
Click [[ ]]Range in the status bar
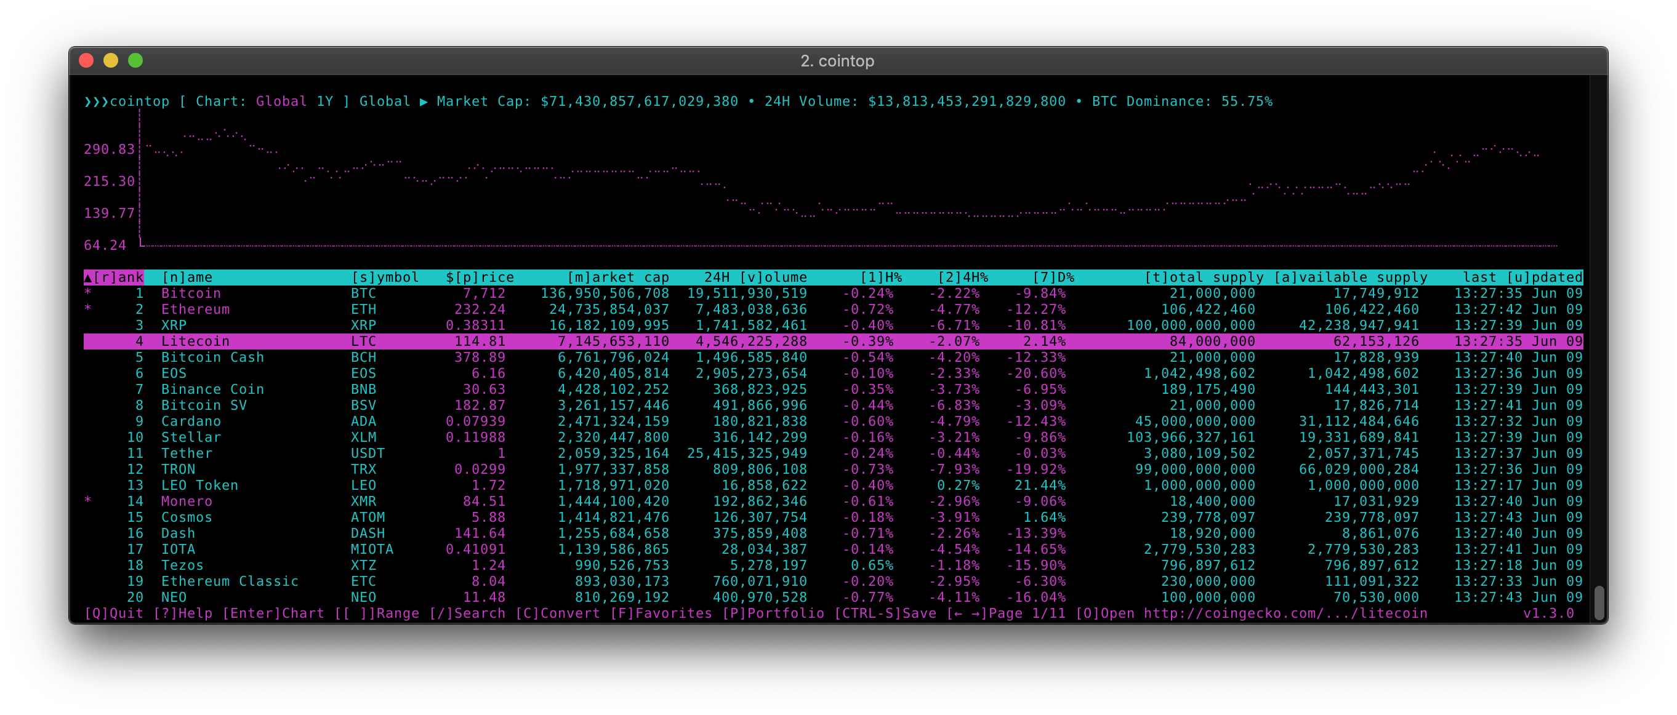tap(376, 613)
